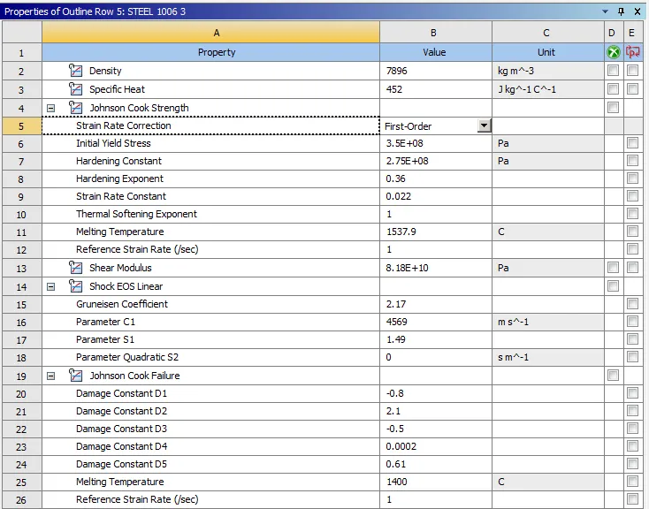Toggle parameter checkbox for Parameter Quadratic S2

pyautogui.click(x=632, y=357)
